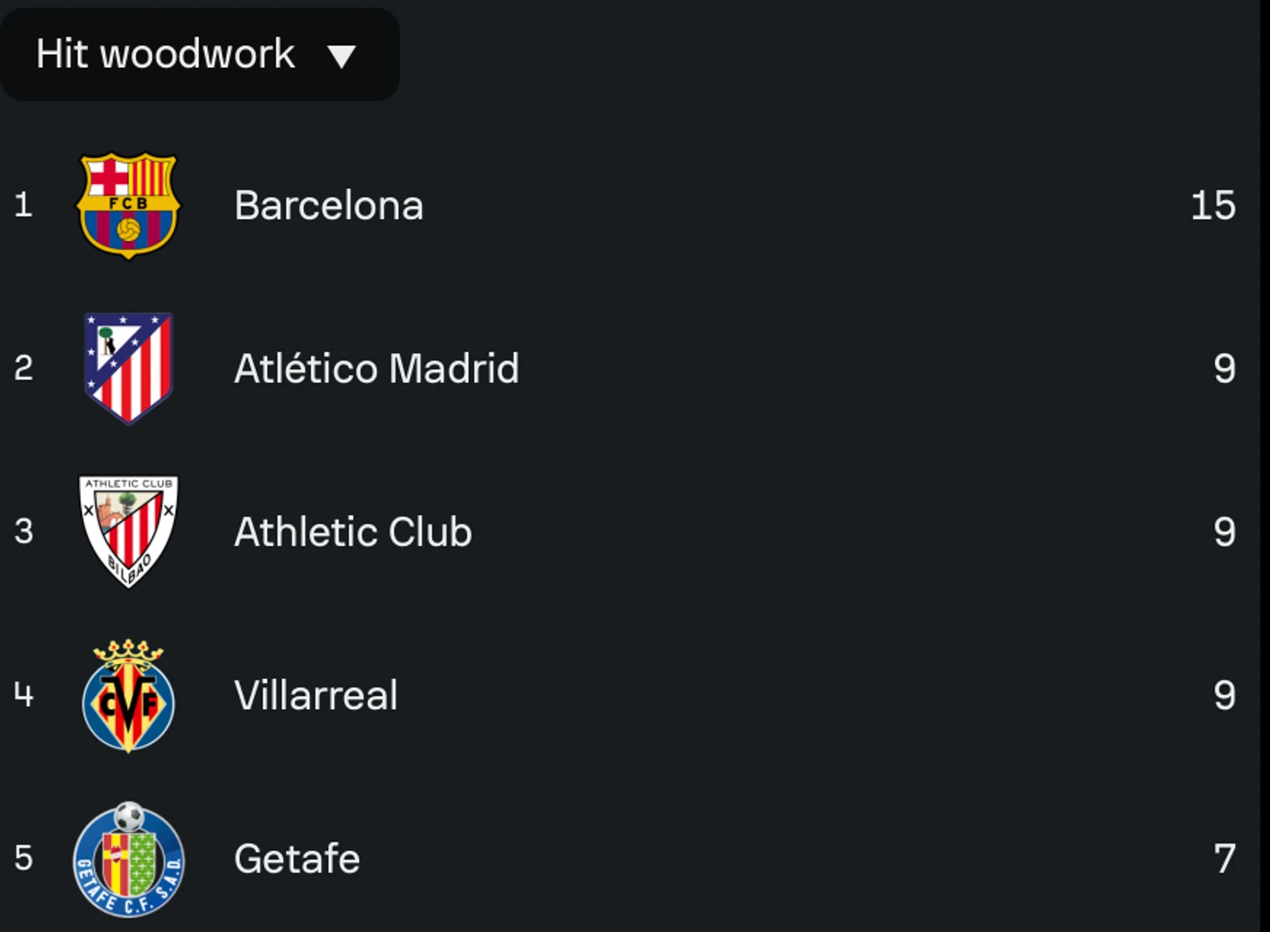Click Atlético Madrid's woodwork count 9
The width and height of the screenshot is (1270, 932).
point(1225,369)
